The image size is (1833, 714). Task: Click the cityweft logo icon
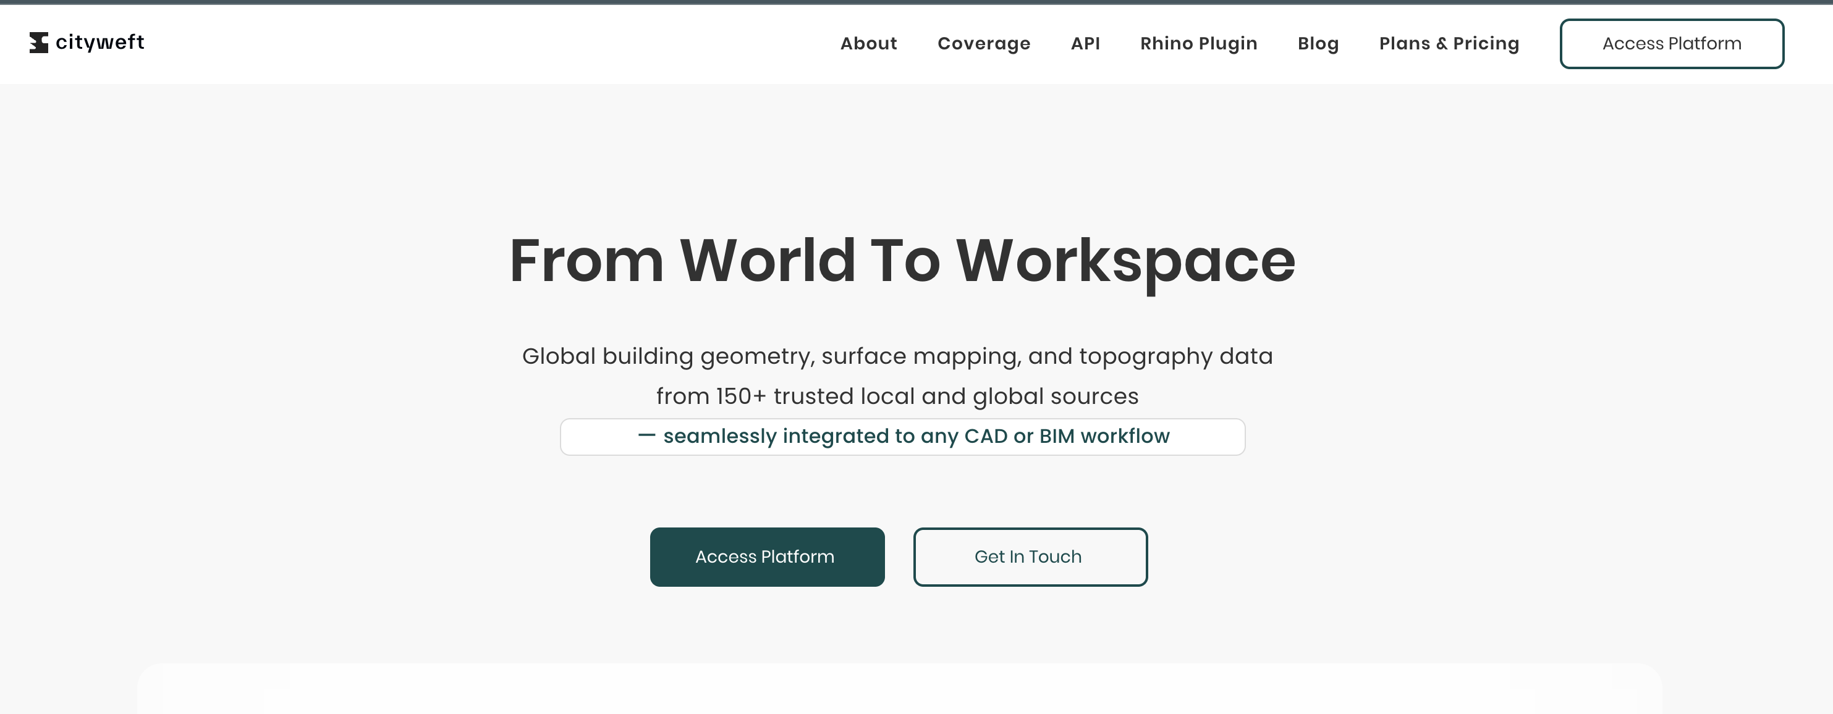tap(38, 43)
